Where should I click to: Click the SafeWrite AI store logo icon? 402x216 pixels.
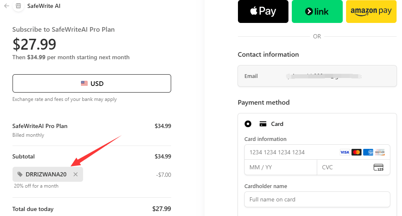coord(18,6)
